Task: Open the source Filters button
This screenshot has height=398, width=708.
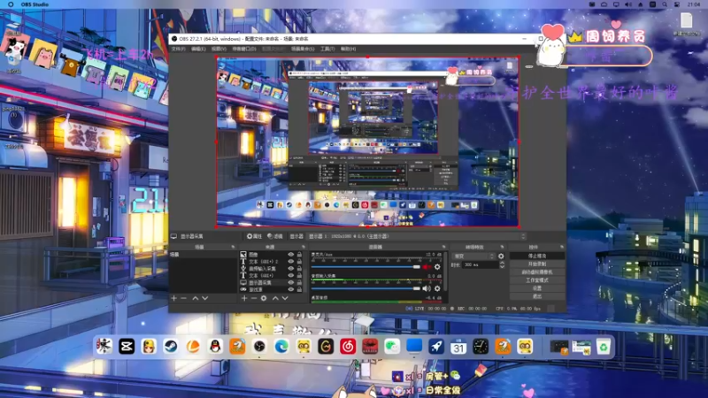Action: [275, 236]
